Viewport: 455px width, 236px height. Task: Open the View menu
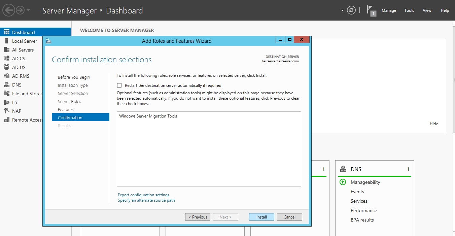[427, 10]
